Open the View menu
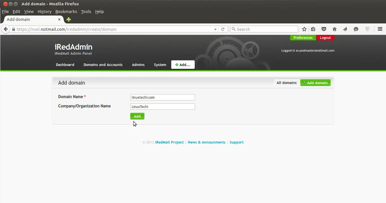The image size is (386, 203). click(29, 12)
